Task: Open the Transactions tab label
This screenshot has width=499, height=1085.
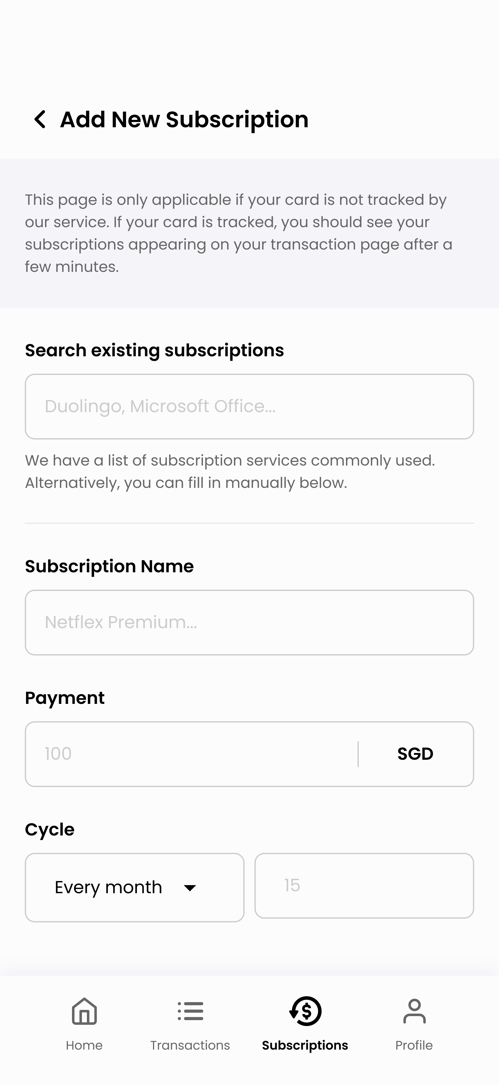Action: [x=190, y=1045]
